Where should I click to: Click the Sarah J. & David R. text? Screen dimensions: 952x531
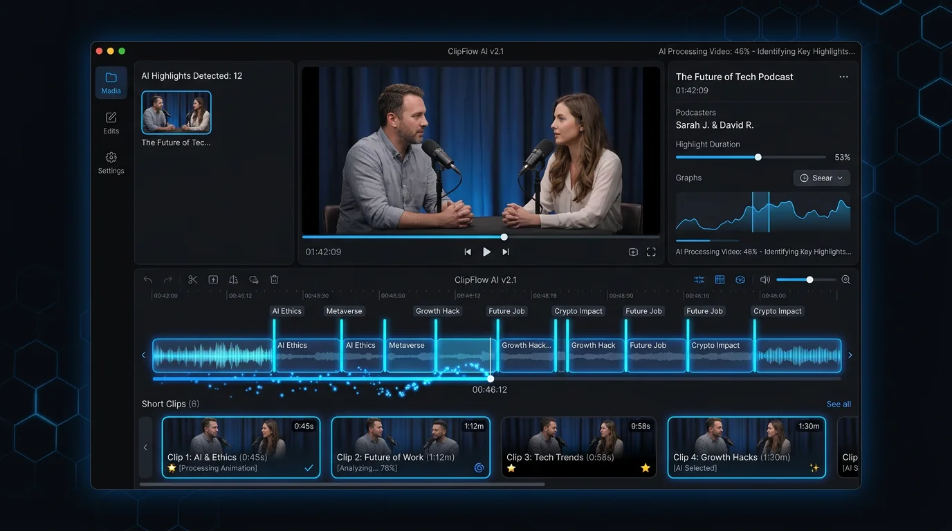pyautogui.click(x=715, y=125)
